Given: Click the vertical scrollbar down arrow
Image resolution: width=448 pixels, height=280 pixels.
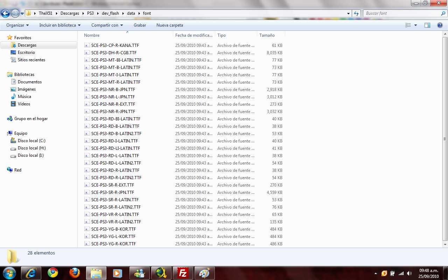Looking at the screenshot, I should click(x=445, y=244).
